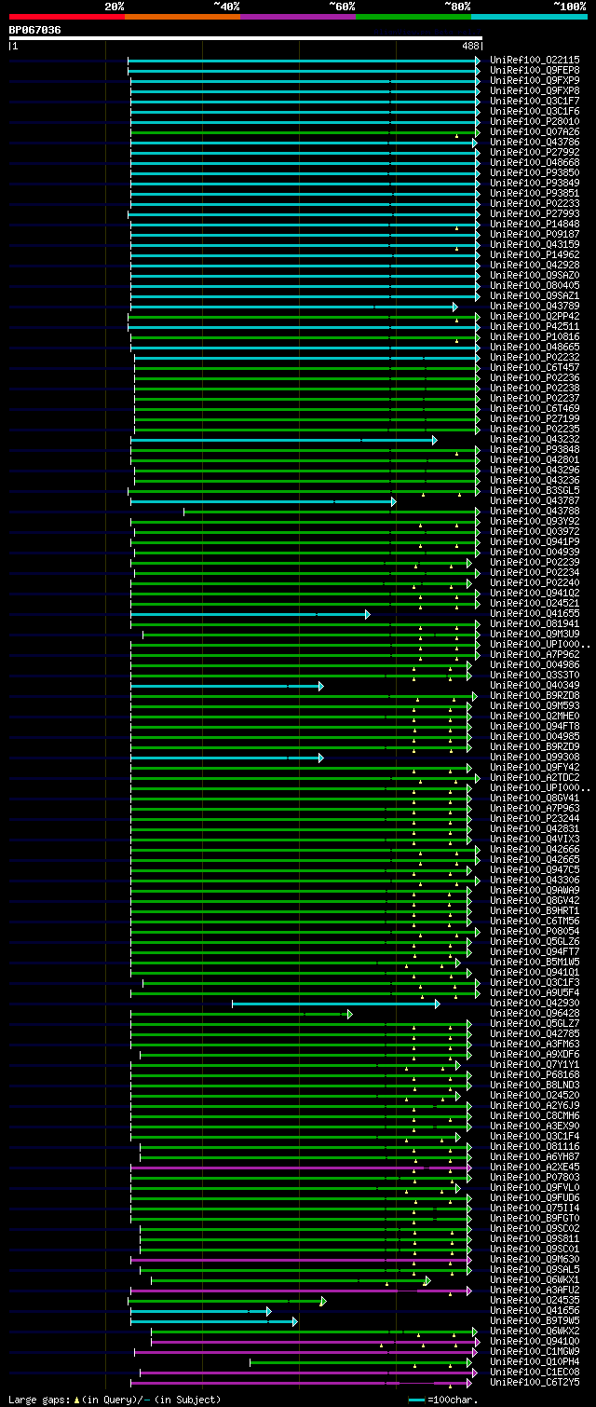The height and width of the screenshot is (1407, 596).
Task: Open hit UniRef100_C1MGW9
Action: [x=535, y=1351]
